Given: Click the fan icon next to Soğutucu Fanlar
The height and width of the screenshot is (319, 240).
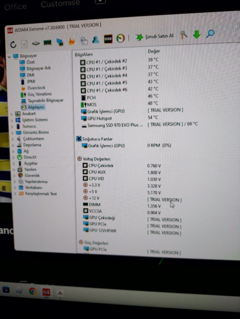Looking at the screenshot, I should pos(79,139).
